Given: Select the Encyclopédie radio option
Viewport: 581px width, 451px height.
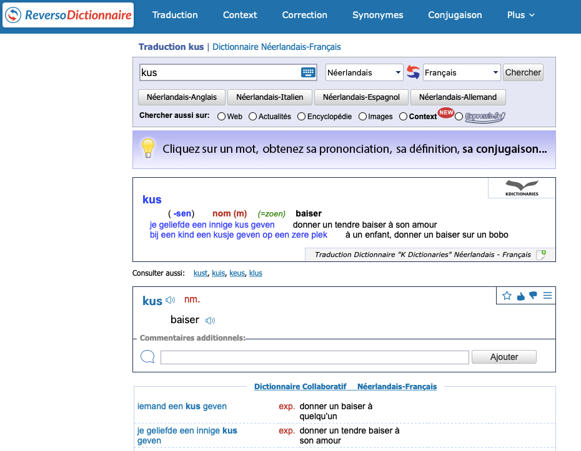Looking at the screenshot, I should (x=301, y=117).
